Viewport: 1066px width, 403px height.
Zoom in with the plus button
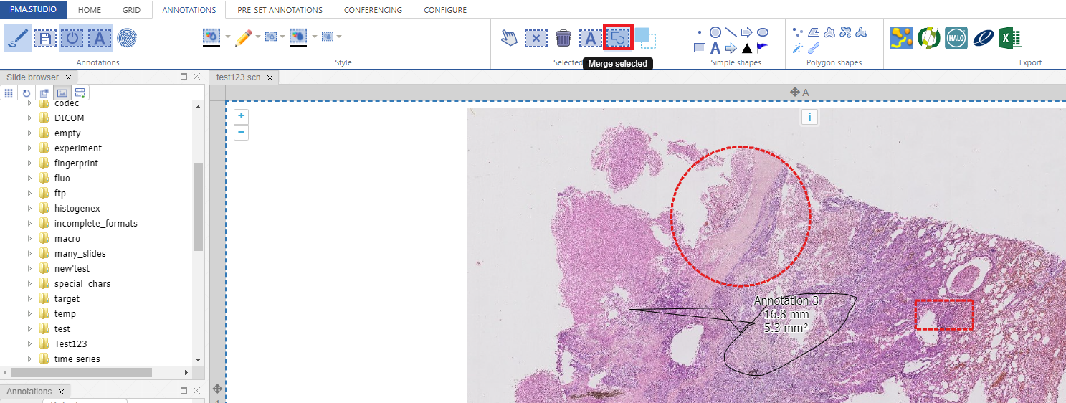click(x=241, y=116)
